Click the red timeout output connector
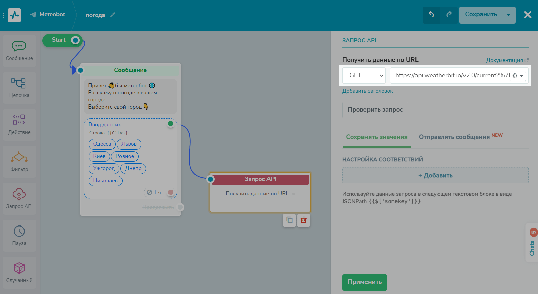Image resolution: width=538 pixels, height=294 pixels. [x=170, y=192]
